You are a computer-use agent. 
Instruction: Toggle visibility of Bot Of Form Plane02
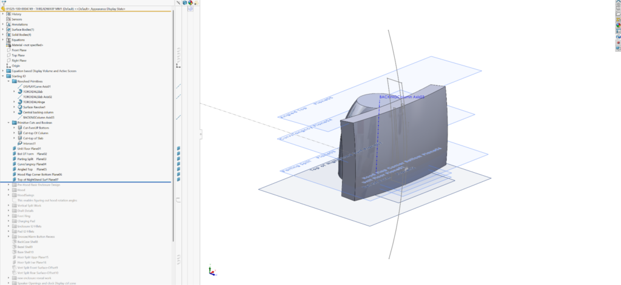[179, 153]
